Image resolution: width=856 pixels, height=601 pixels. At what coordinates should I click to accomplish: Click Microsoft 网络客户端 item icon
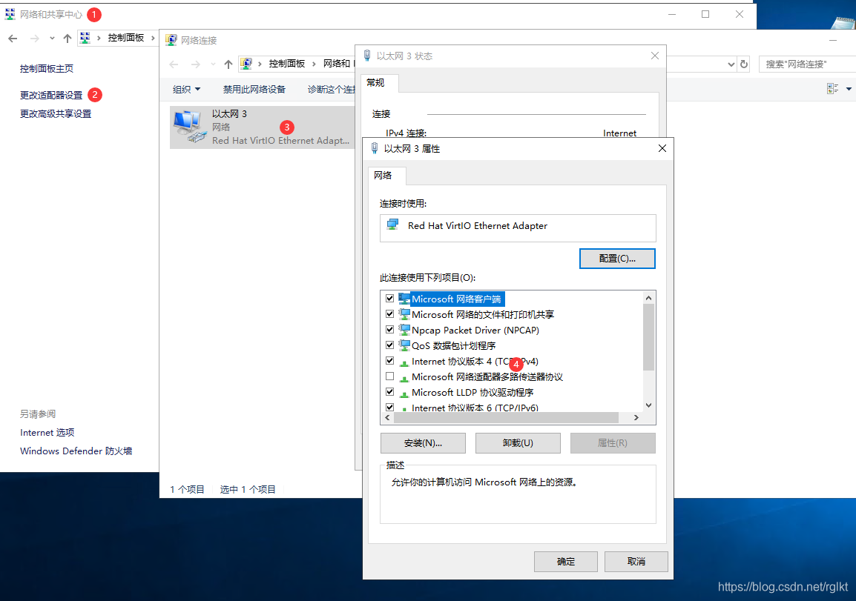click(x=404, y=299)
